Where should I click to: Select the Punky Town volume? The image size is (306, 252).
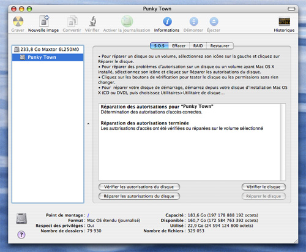coord(48,57)
